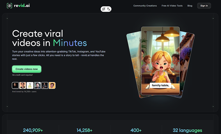Click the 'And loved by 14,258+ users' text
Screen dimensions: 221x134
24,91
